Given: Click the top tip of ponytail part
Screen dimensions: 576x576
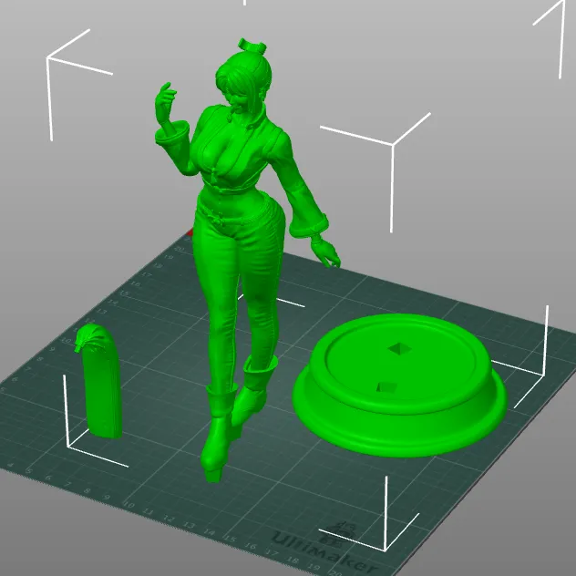Looking at the screenshot, I should pyautogui.click(x=86, y=335).
